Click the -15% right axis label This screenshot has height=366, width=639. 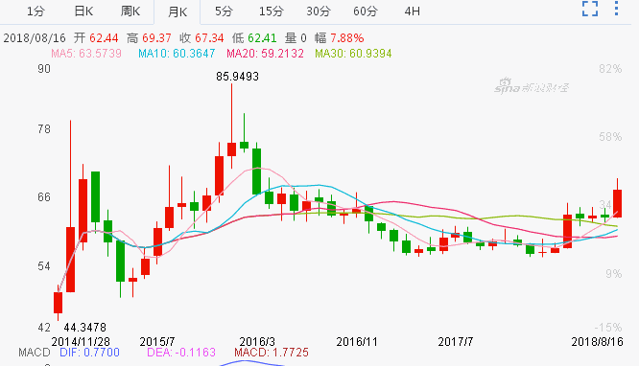[608, 328]
